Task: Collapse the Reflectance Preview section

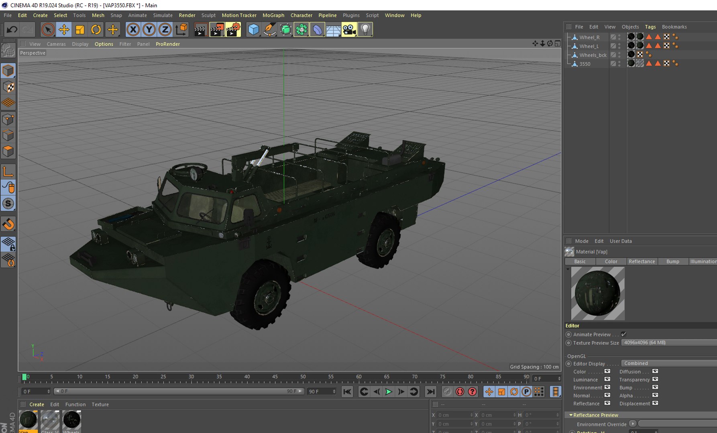Action: click(571, 415)
